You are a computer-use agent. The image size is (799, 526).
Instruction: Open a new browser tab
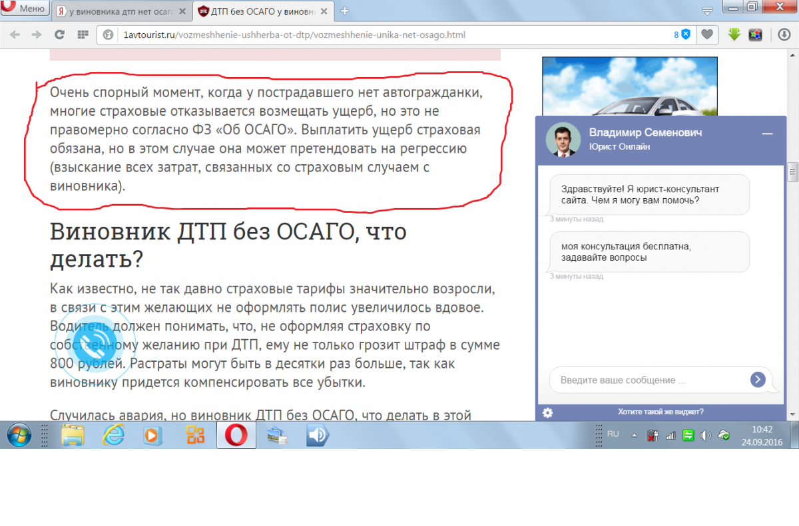tap(344, 11)
